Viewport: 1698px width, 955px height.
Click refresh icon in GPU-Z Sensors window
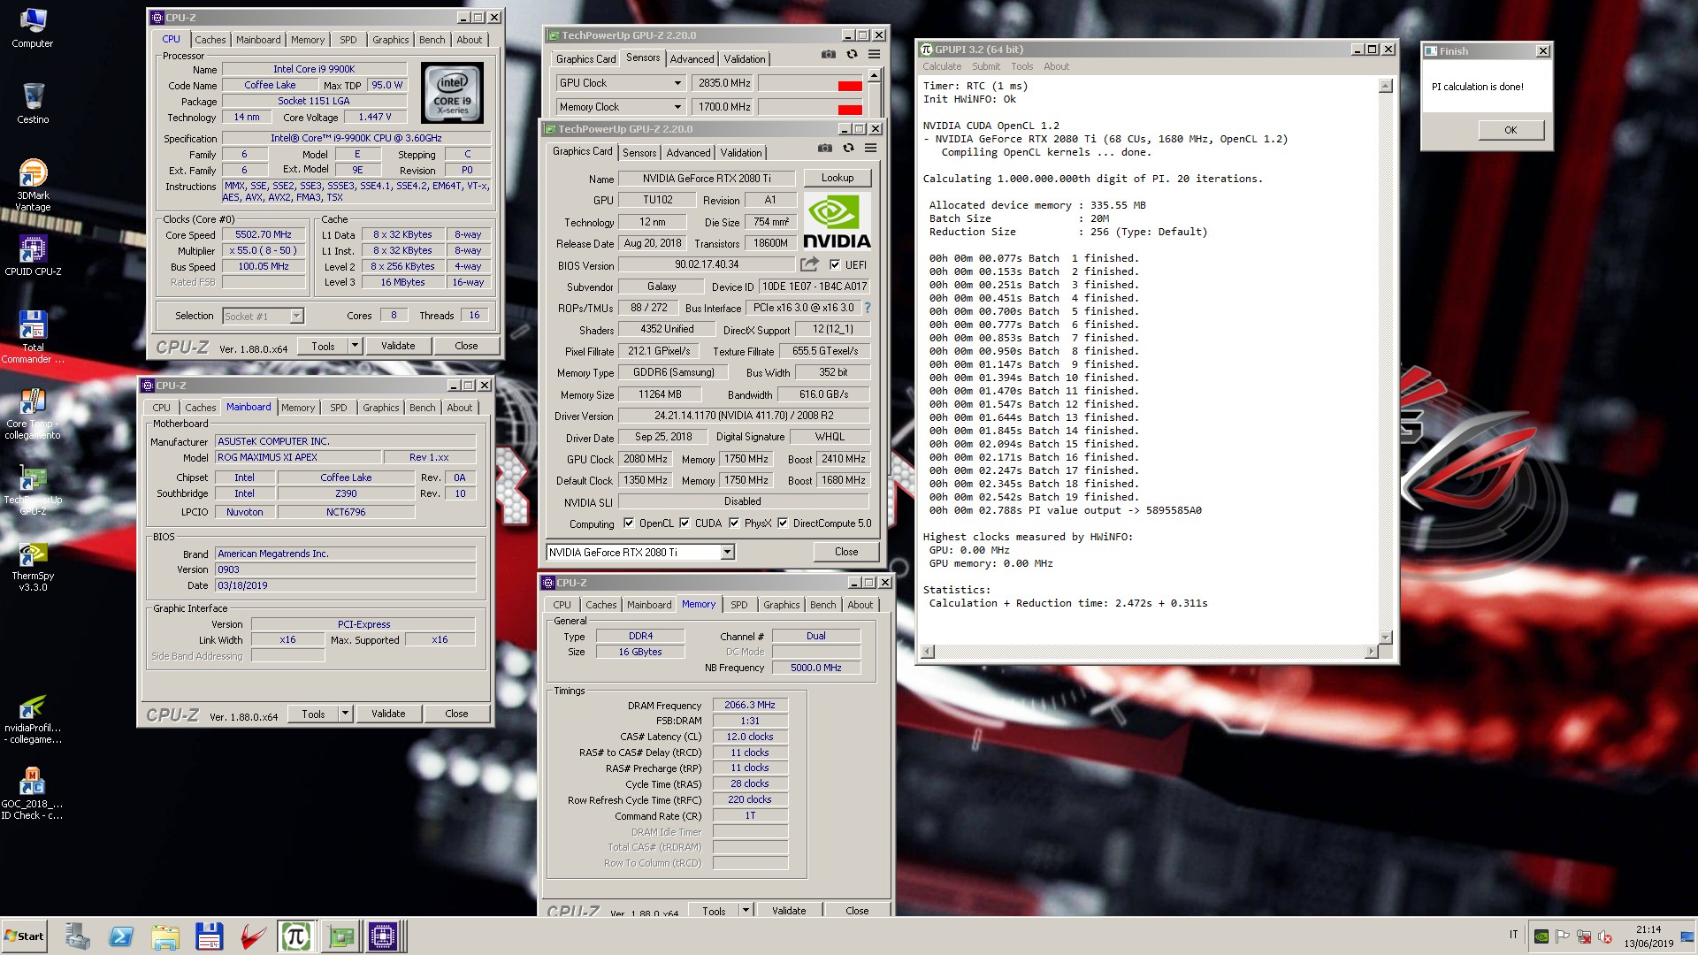(x=852, y=55)
